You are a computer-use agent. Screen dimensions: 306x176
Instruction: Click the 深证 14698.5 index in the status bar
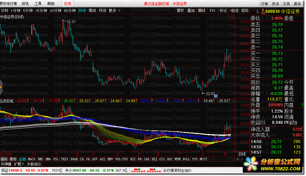[x=25, y=171]
